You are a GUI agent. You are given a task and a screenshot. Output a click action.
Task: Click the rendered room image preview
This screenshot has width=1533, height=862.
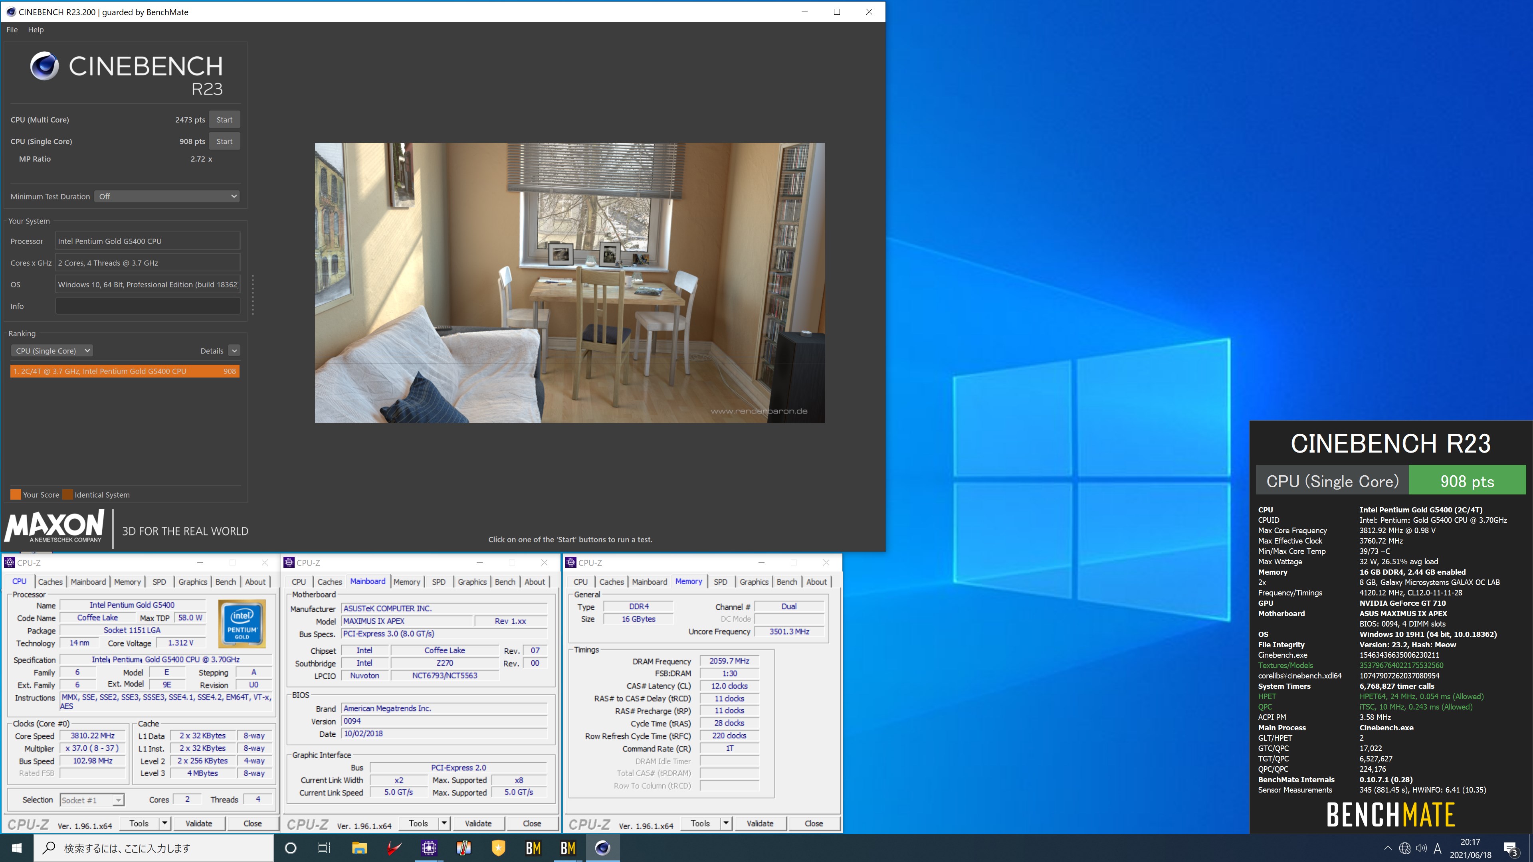pos(570,283)
